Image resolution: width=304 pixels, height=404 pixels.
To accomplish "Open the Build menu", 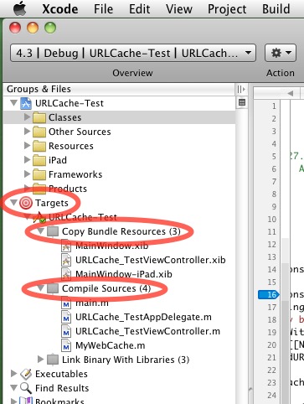I will (x=276, y=9).
